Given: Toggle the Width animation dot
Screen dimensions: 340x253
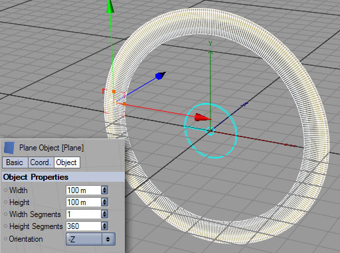Looking at the screenshot, I should 5,190.
